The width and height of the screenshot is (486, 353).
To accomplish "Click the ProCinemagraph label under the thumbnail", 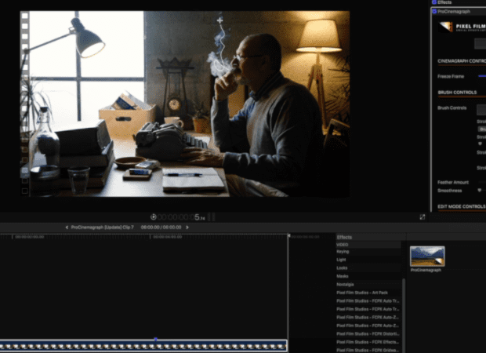I will click(426, 270).
